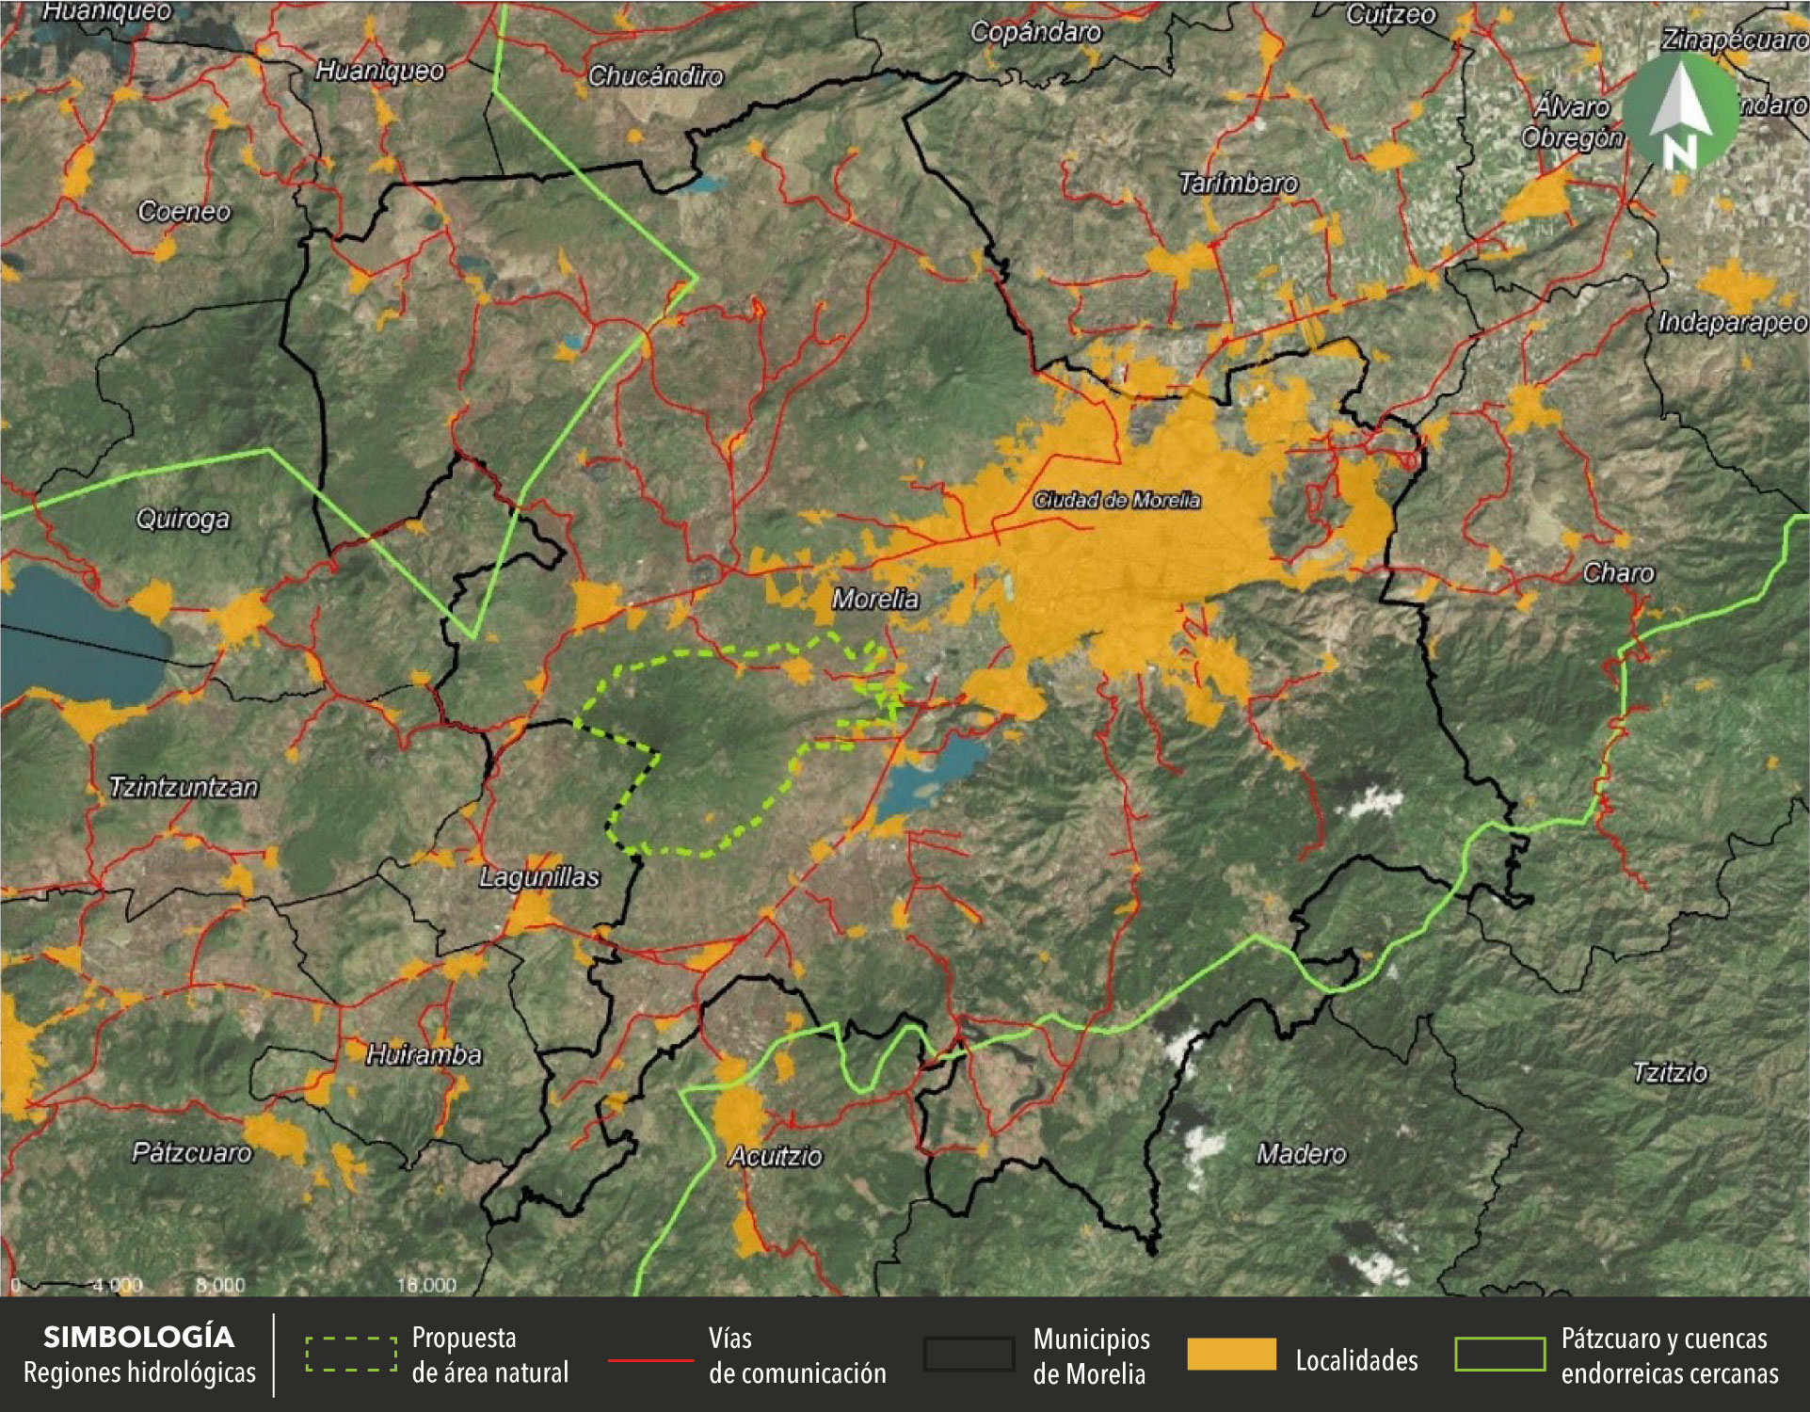Click the red line road legend symbol

click(x=650, y=1360)
